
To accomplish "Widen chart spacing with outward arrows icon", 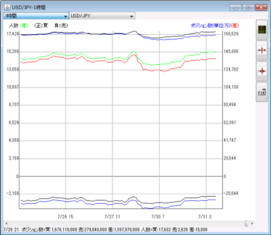I will [262, 50].
